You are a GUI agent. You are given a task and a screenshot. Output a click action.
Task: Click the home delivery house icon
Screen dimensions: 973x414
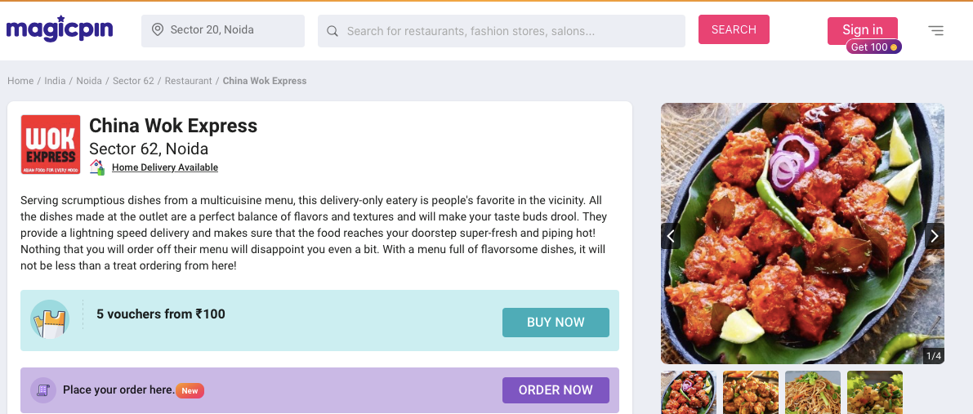click(96, 167)
